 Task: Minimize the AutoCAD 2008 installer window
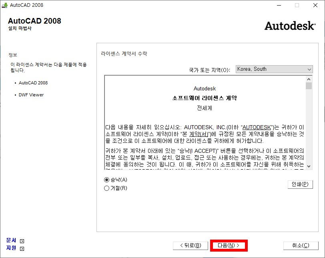[279, 5]
